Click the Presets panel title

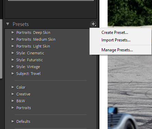point(21,24)
